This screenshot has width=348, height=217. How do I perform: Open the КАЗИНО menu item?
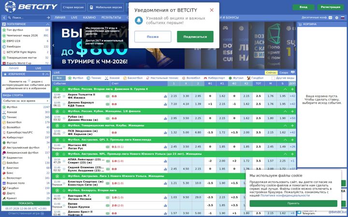89,17
